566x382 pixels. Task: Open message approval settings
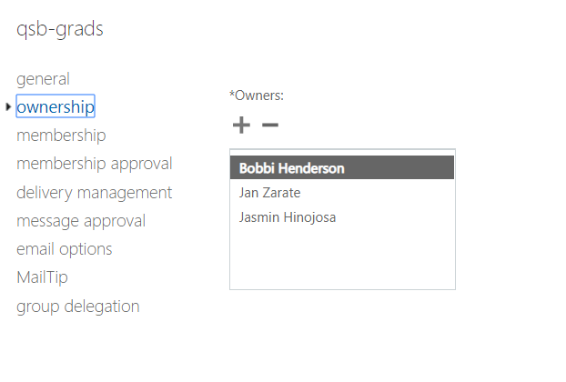[x=81, y=221]
